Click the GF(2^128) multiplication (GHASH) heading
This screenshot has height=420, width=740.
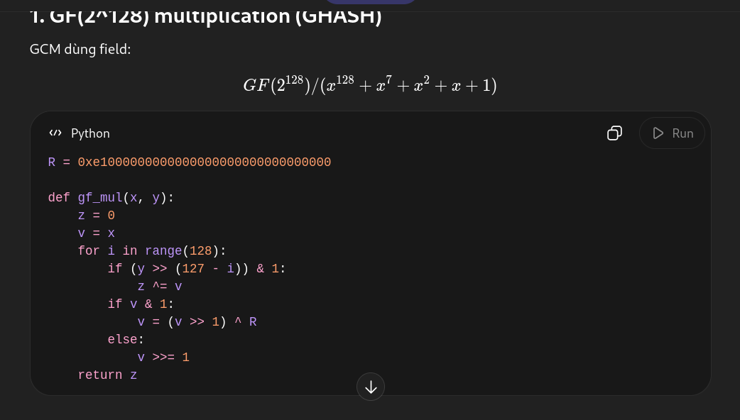tap(206, 16)
